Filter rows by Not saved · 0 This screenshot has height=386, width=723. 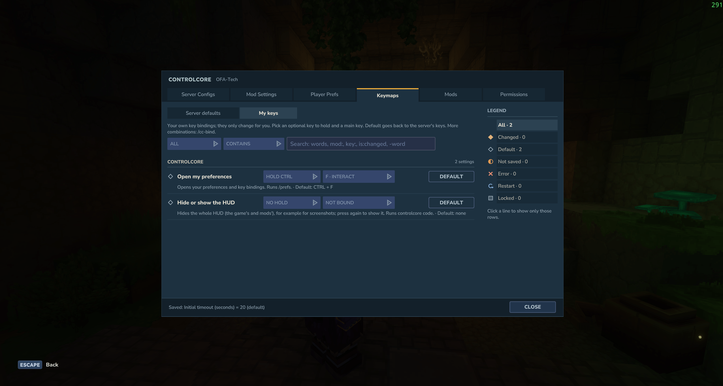pyautogui.click(x=527, y=162)
